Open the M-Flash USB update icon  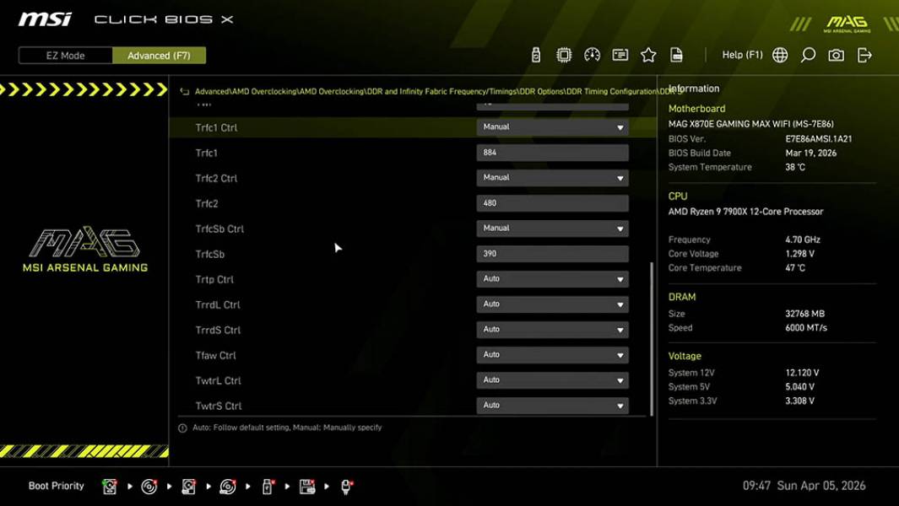535,54
